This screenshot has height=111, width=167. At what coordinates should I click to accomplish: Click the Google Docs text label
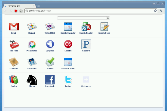click(104, 33)
